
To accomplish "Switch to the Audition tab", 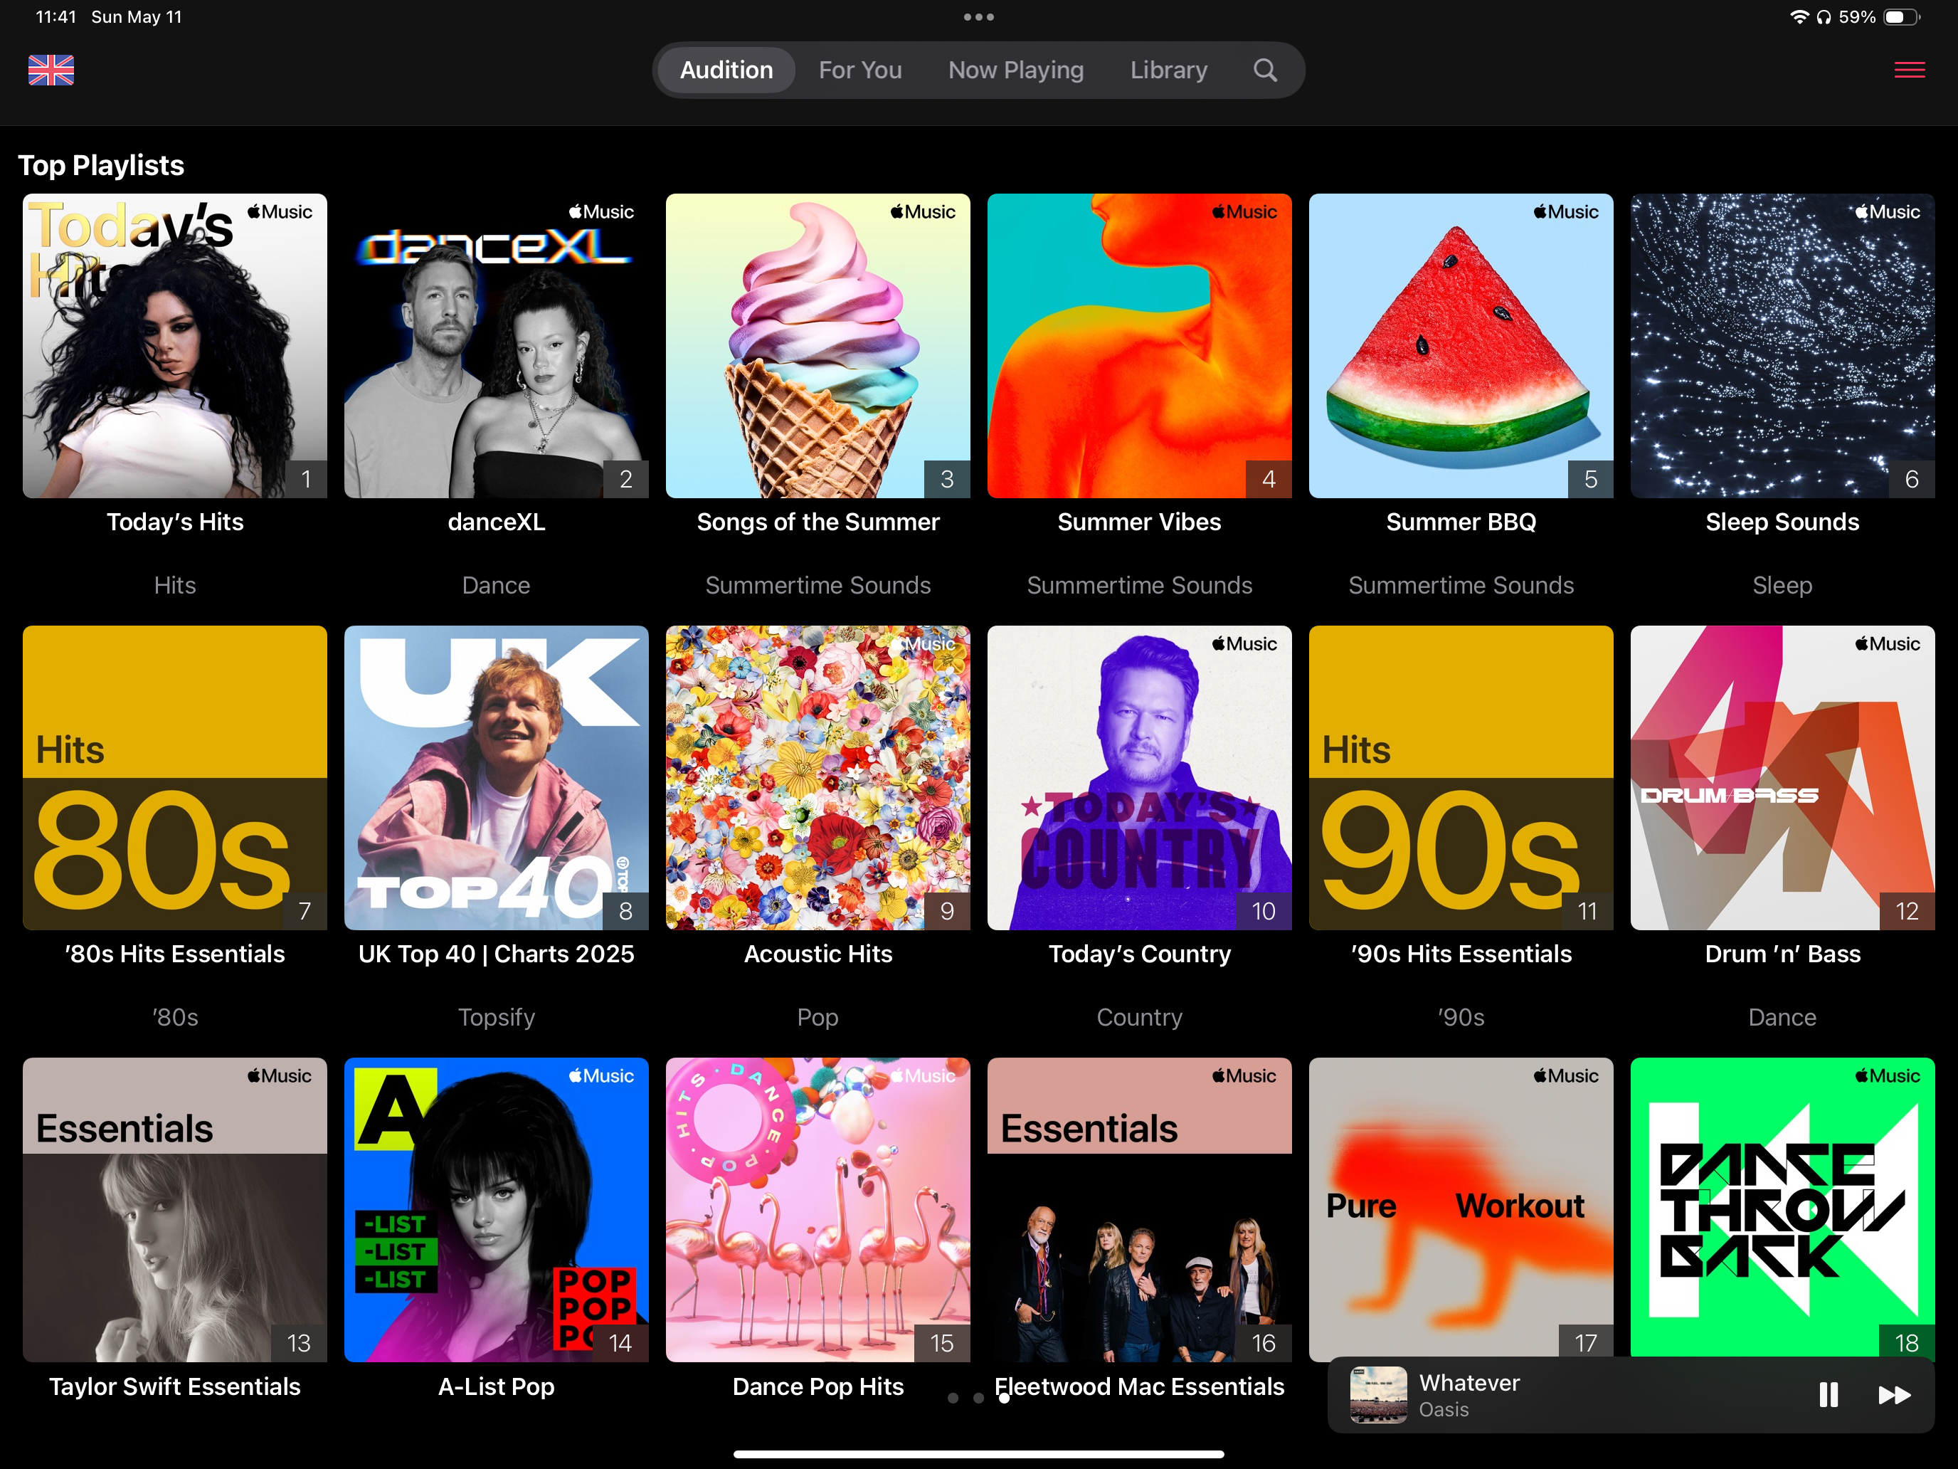I will [x=726, y=70].
